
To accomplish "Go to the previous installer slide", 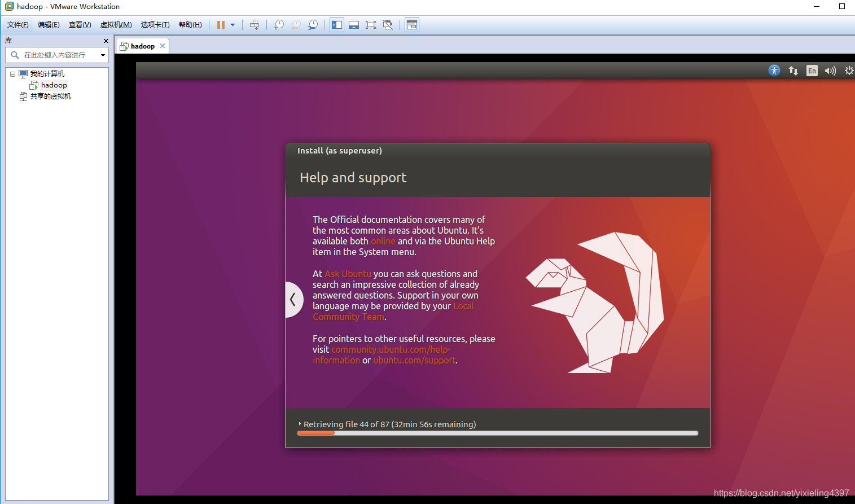I will pyautogui.click(x=293, y=300).
